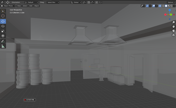
Task: Open the Orientation Default dropdown
Action: [x=31, y=2]
